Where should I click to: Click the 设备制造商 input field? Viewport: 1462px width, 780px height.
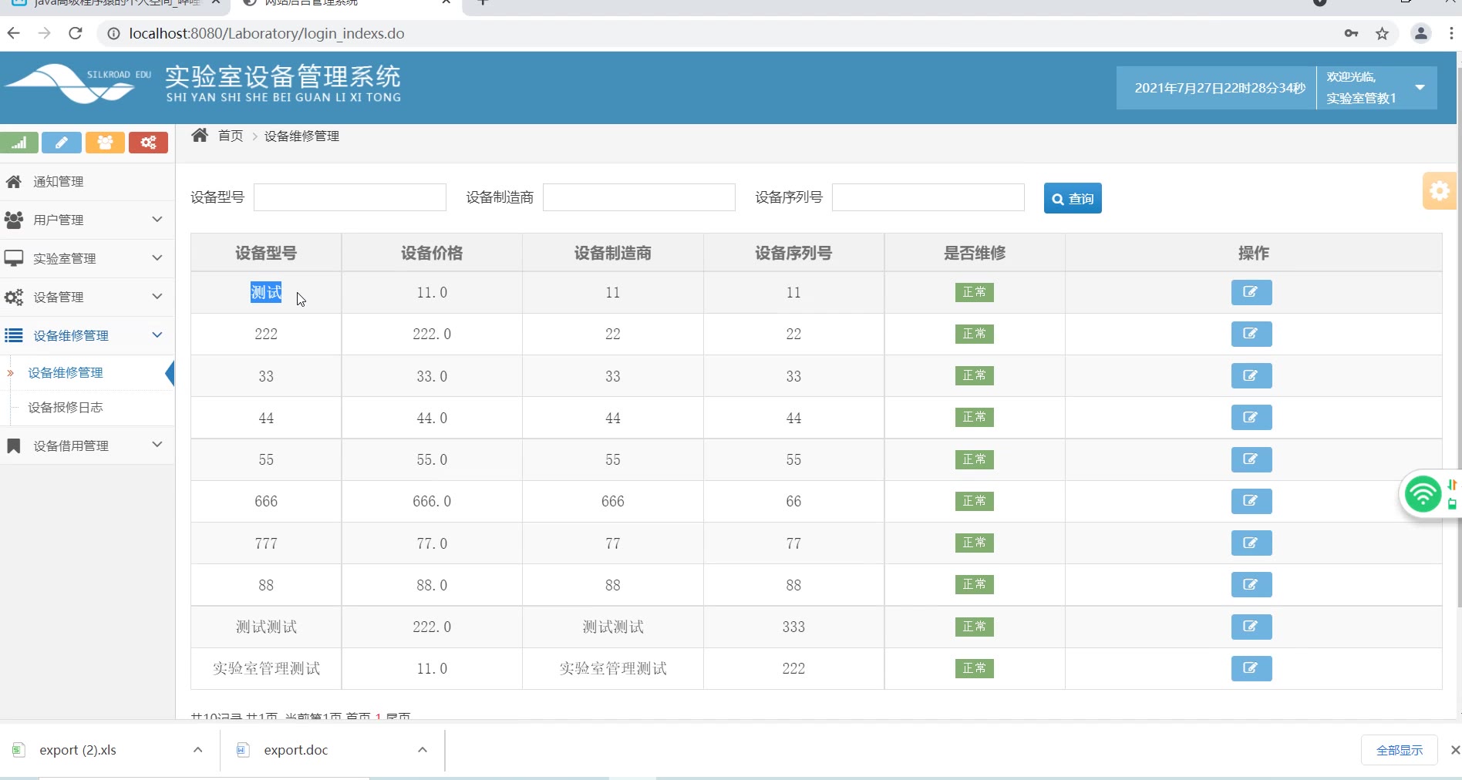coord(638,197)
